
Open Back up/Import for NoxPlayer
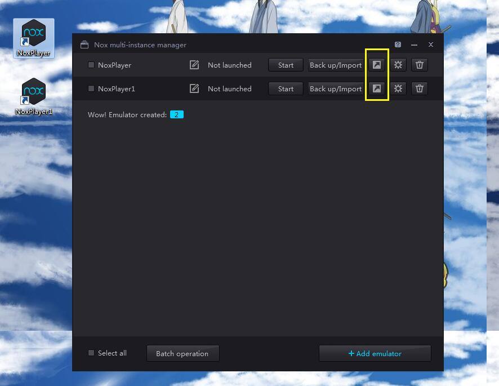point(336,65)
